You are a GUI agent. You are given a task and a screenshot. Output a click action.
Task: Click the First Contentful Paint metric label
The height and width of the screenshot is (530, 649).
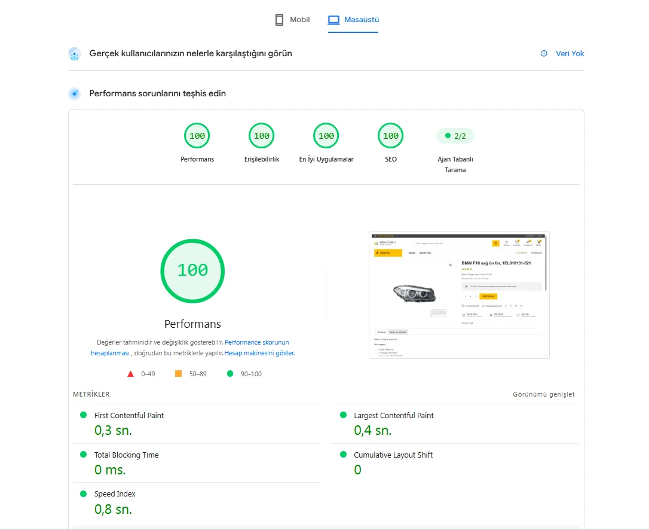point(129,415)
